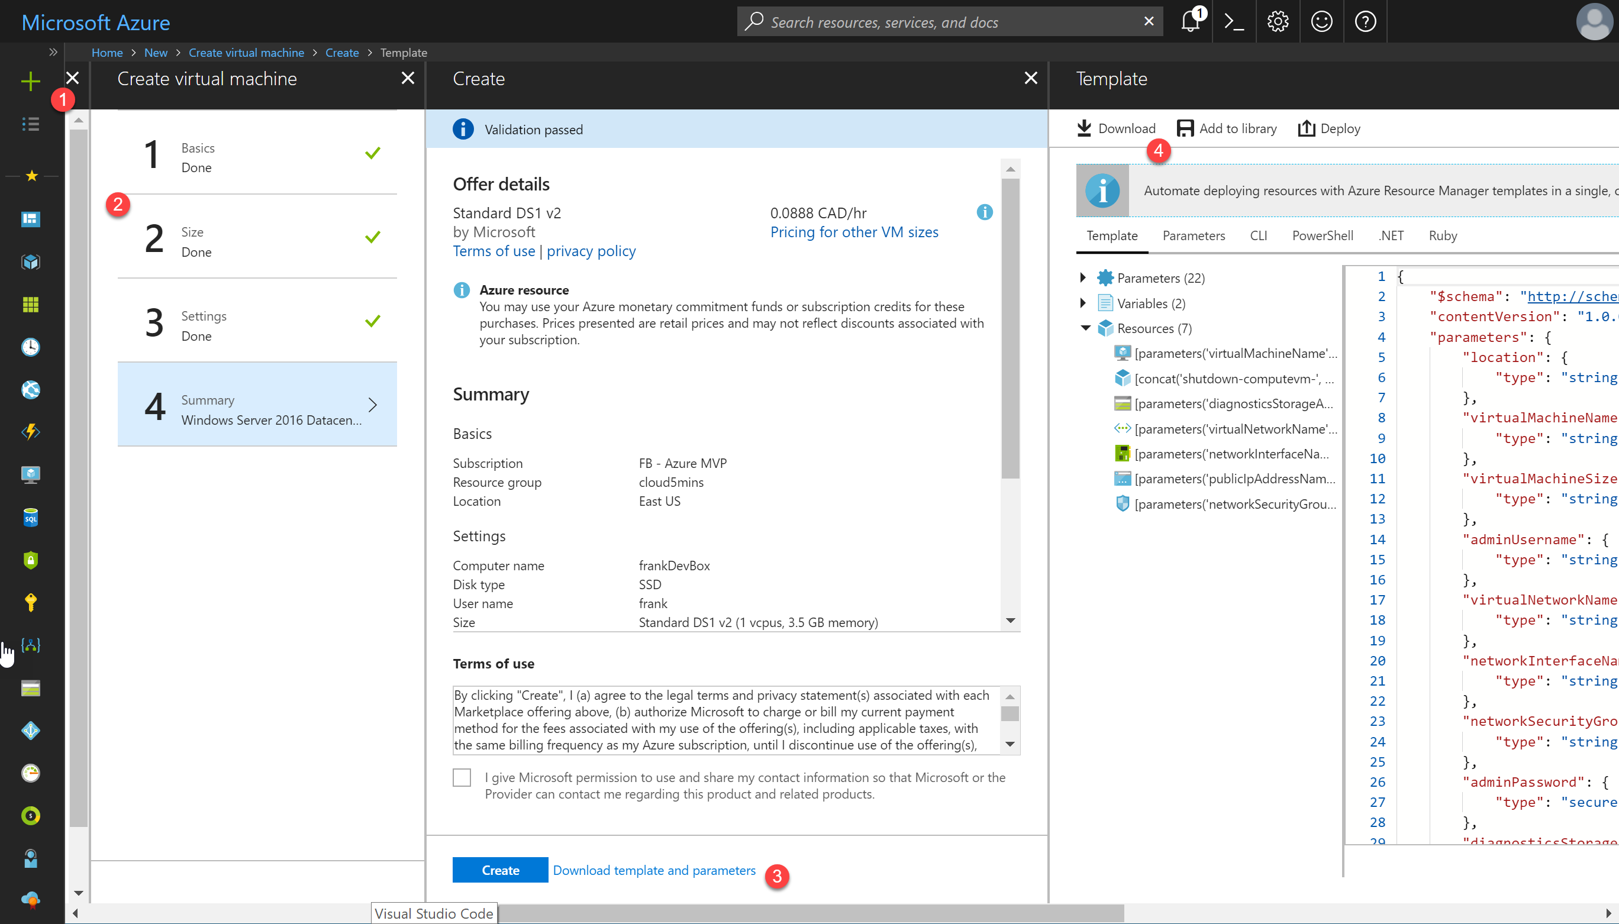Screen dimensions: 1619x924
Task: Open the help question mark icon
Action: (1365, 21)
